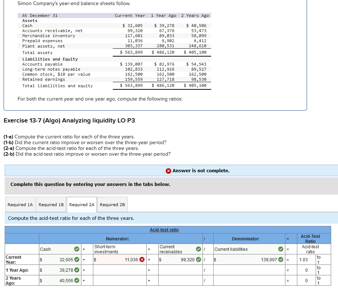This screenshot has height=289, width=338.
Task: Open the Current receivables numerator dropdown
Action: 181,249
